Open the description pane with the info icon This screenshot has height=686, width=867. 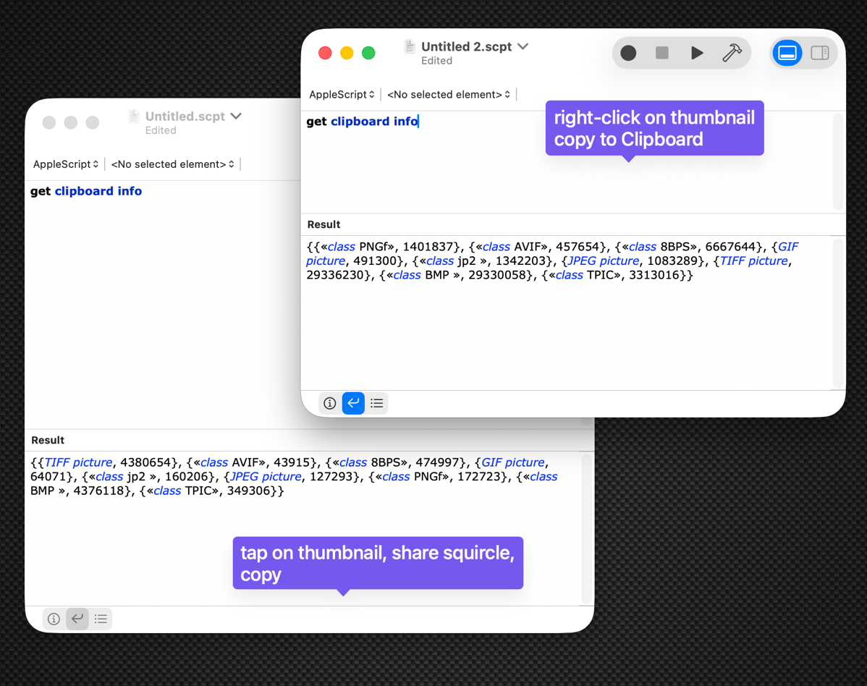coord(329,403)
